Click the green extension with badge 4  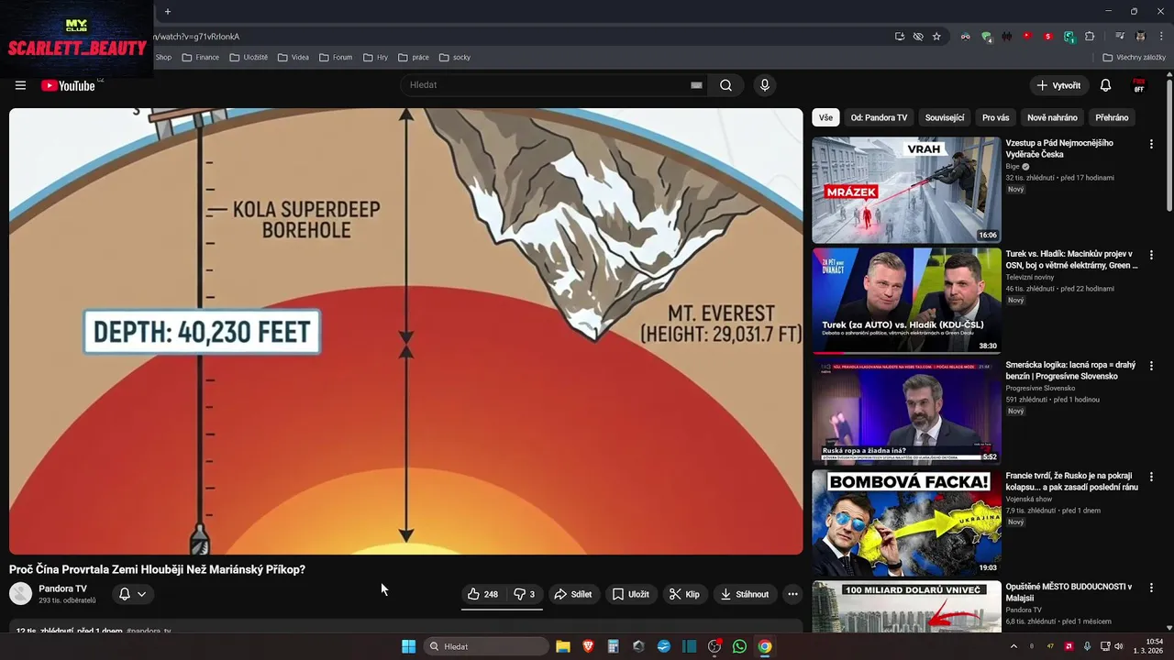[986, 37]
